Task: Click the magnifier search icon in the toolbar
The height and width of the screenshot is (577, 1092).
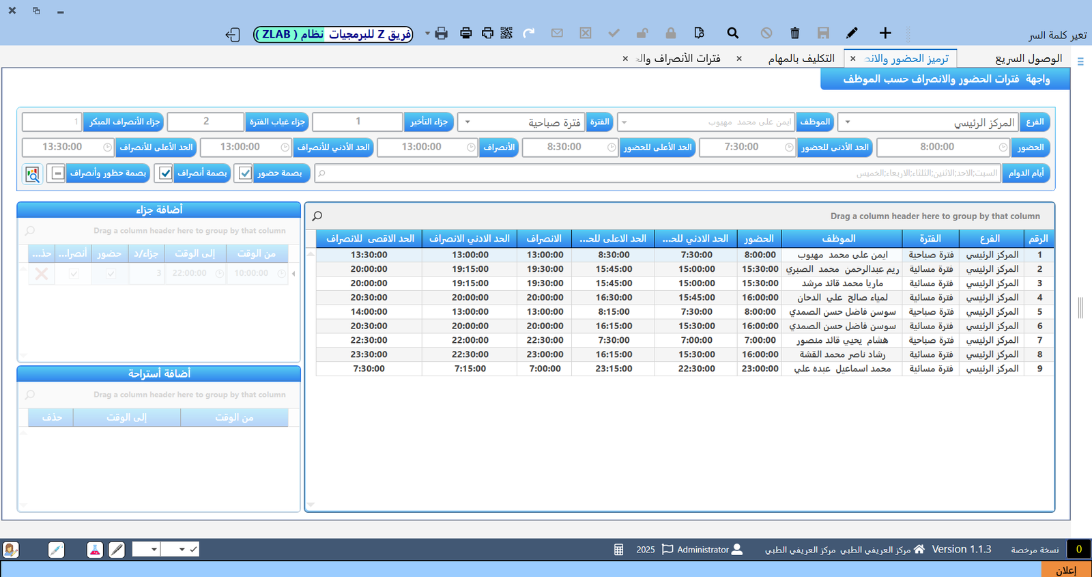Action: (x=732, y=33)
